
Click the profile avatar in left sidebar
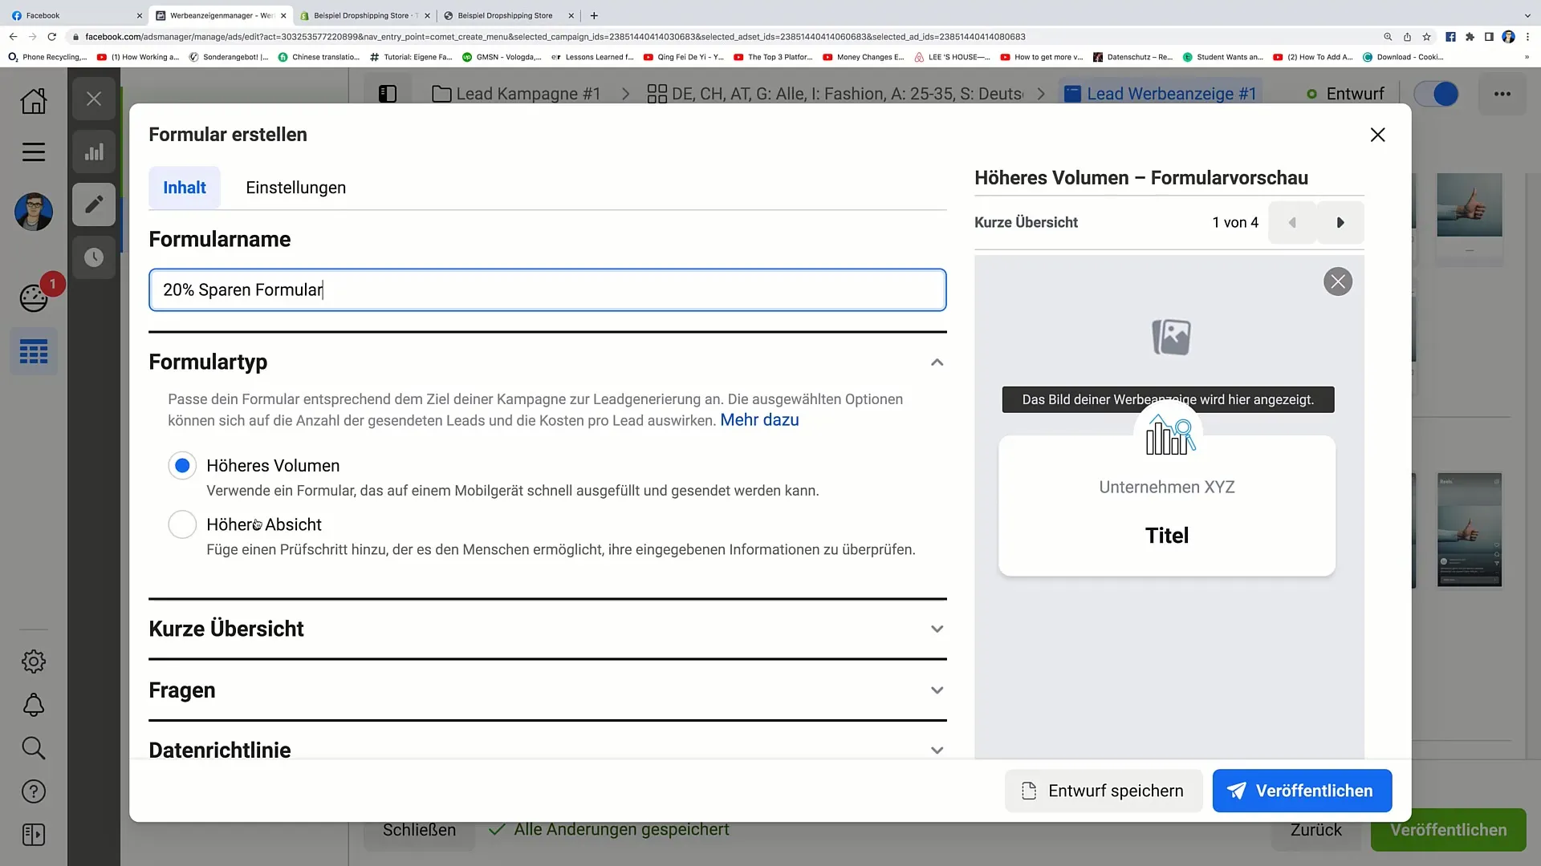(34, 212)
